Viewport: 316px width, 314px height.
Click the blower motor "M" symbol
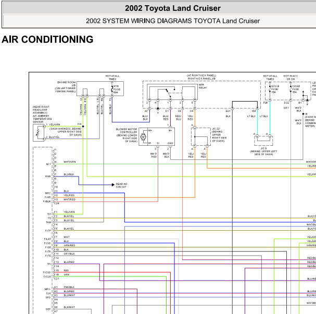(x=143, y=137)
